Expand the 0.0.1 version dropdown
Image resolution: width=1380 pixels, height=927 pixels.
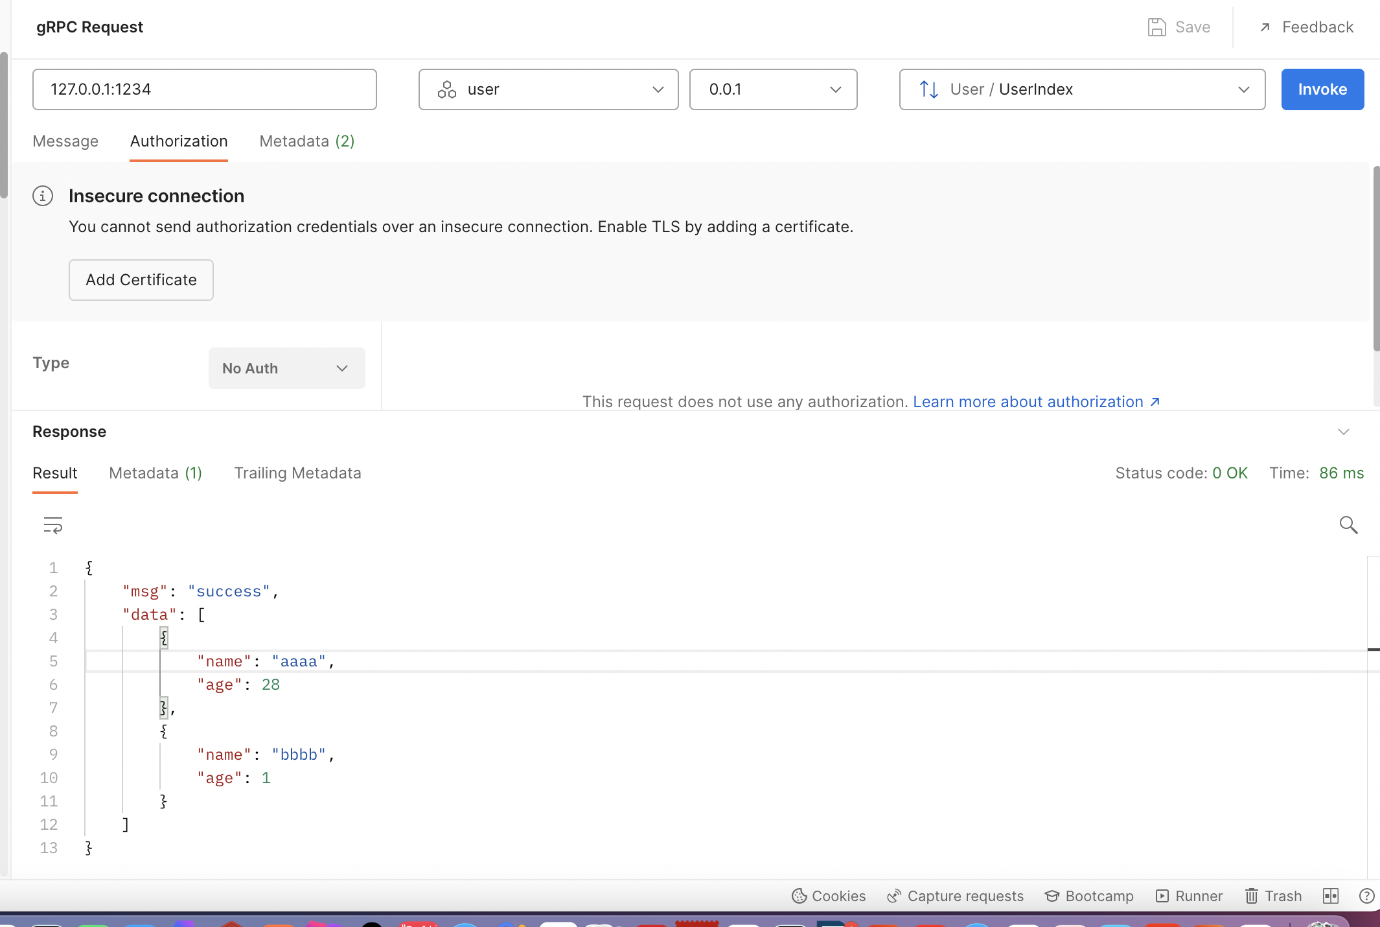pos(773,89)
